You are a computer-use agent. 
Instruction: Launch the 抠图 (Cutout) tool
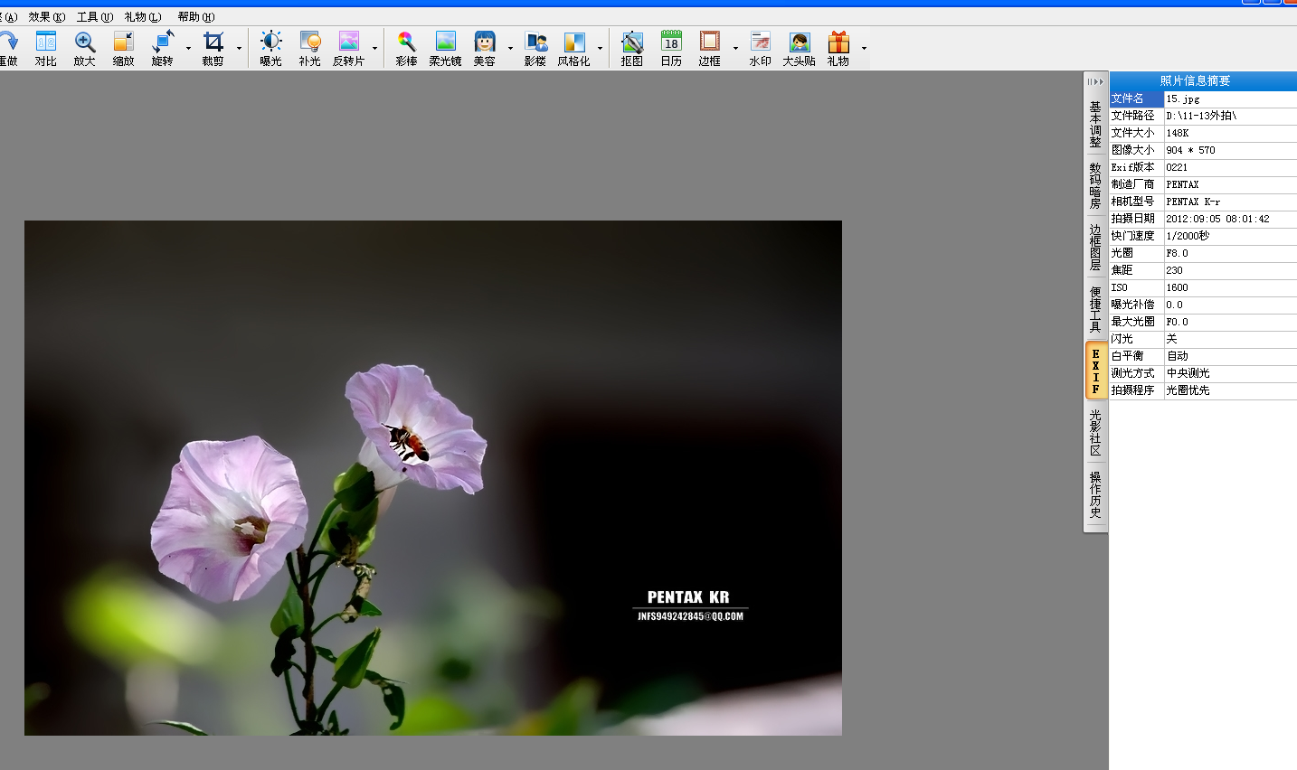[631, 47]
